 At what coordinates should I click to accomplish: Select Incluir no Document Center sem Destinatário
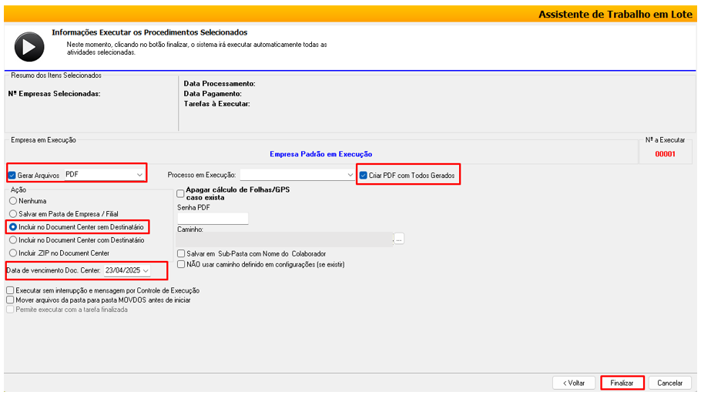(x=12, y=227)
